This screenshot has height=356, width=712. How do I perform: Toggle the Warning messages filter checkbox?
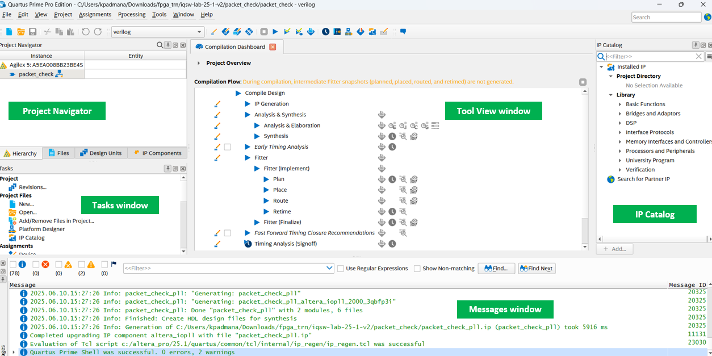[82, 265]
